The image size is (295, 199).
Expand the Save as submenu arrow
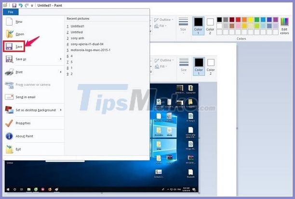pyautogui.click(x=61, y=59)
